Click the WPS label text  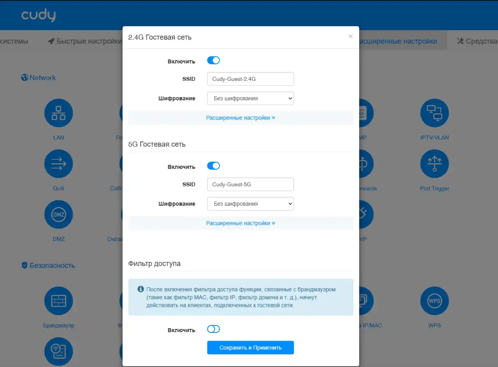[x=434, y=325]
